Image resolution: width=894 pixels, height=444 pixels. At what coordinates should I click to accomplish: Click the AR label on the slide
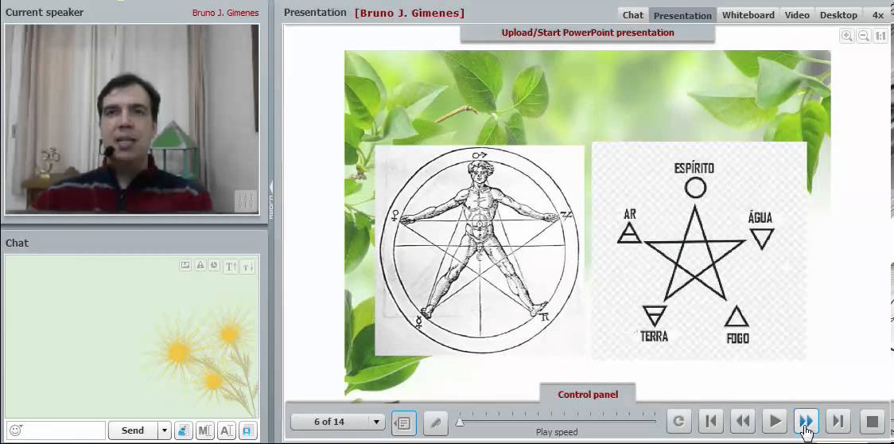coord(630,215)
